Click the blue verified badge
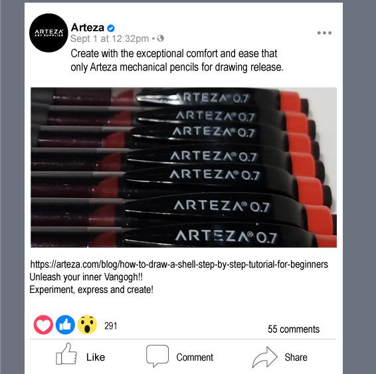 click(x=111, y=29)
